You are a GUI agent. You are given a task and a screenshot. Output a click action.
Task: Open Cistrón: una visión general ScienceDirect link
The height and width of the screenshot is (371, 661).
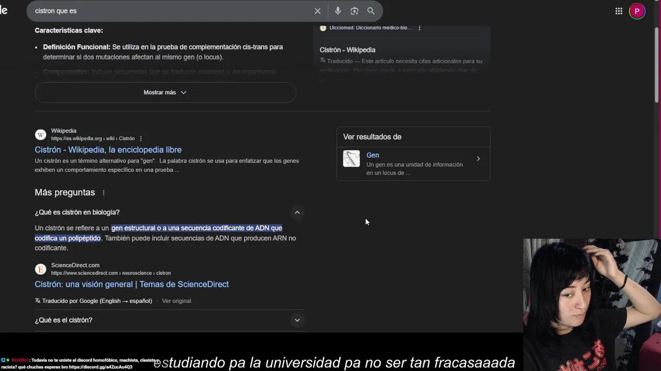(132, 284)
